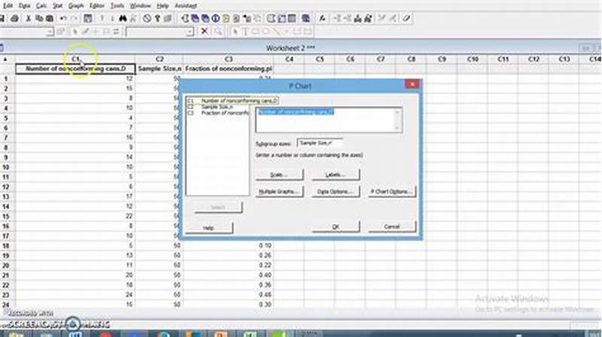Open the Assistant menu
The height and width of the screenshot is (337, 602).
(186, 6)
